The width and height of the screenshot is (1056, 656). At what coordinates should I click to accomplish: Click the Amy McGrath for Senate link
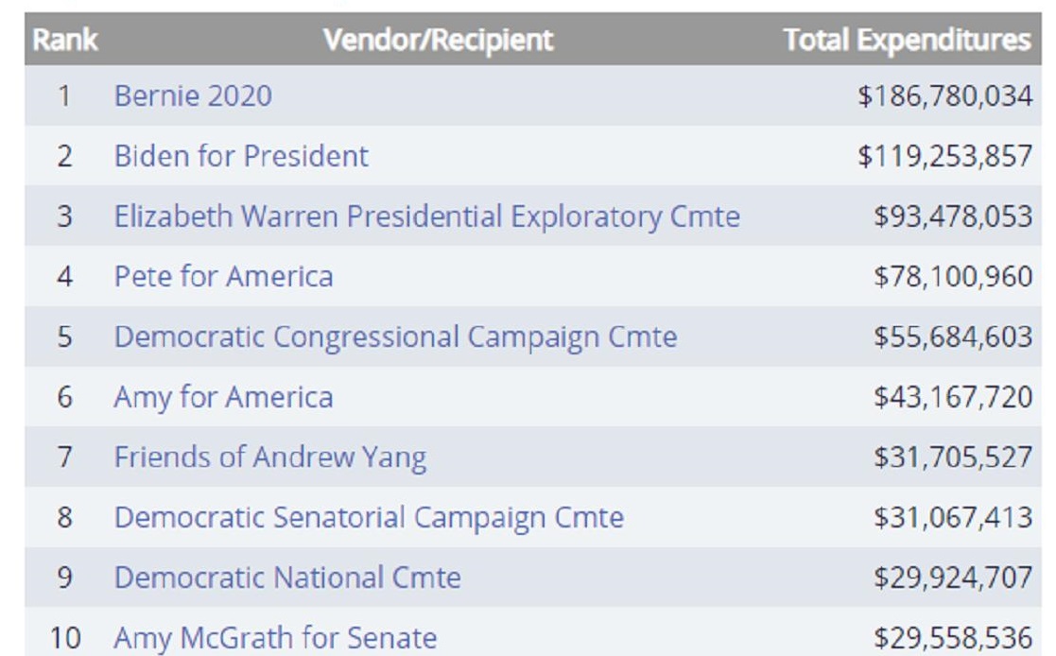pos(275,638)
